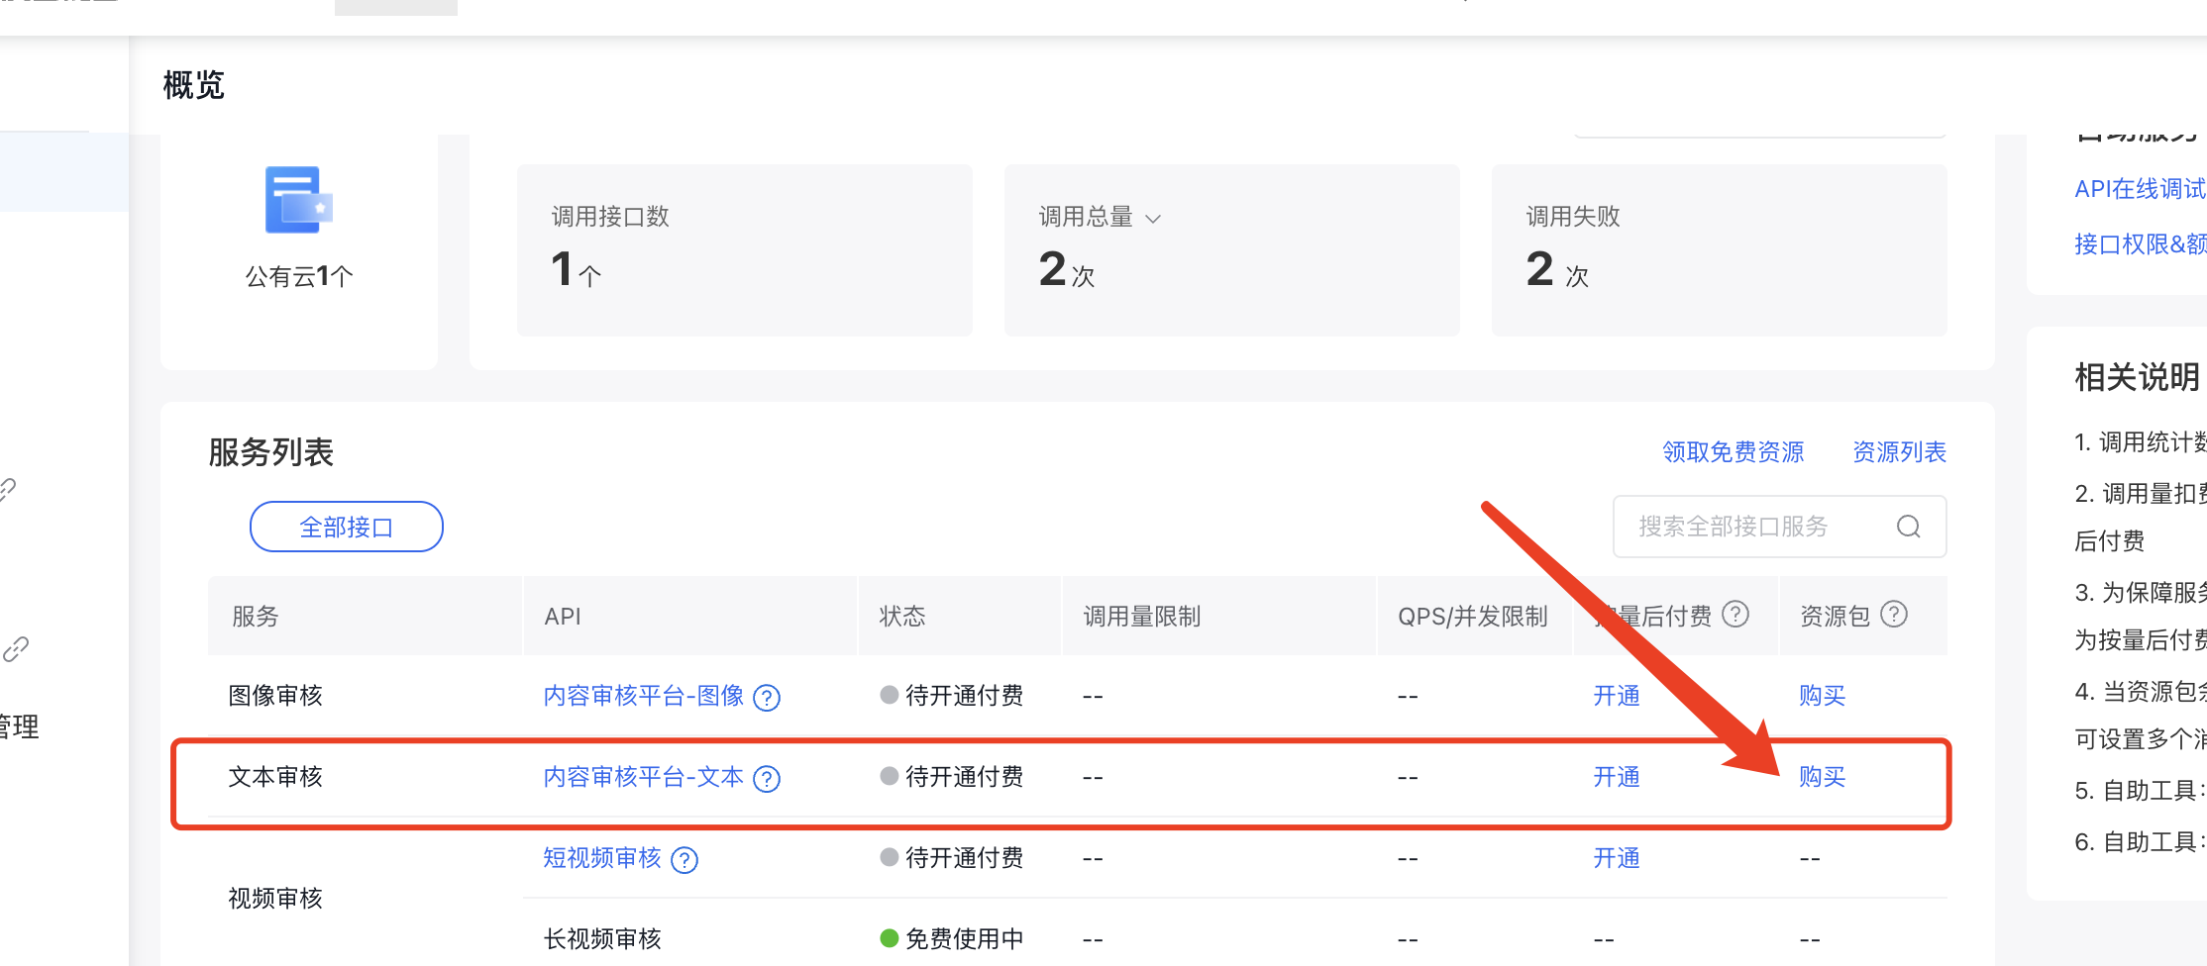
Task: Show help for 资源包 column header
Action: pos(1894,615)
